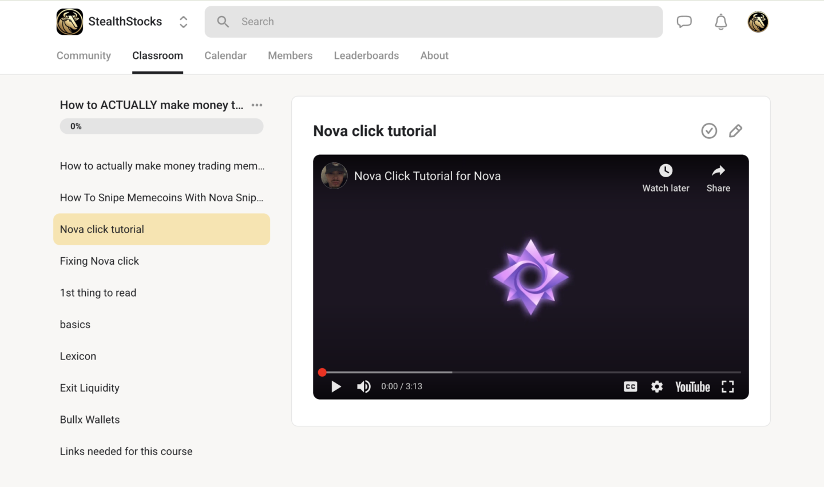The height and width of the screenshot is (487, 824).
Task: Open the chat messages icon
Action: coord(684,22)
